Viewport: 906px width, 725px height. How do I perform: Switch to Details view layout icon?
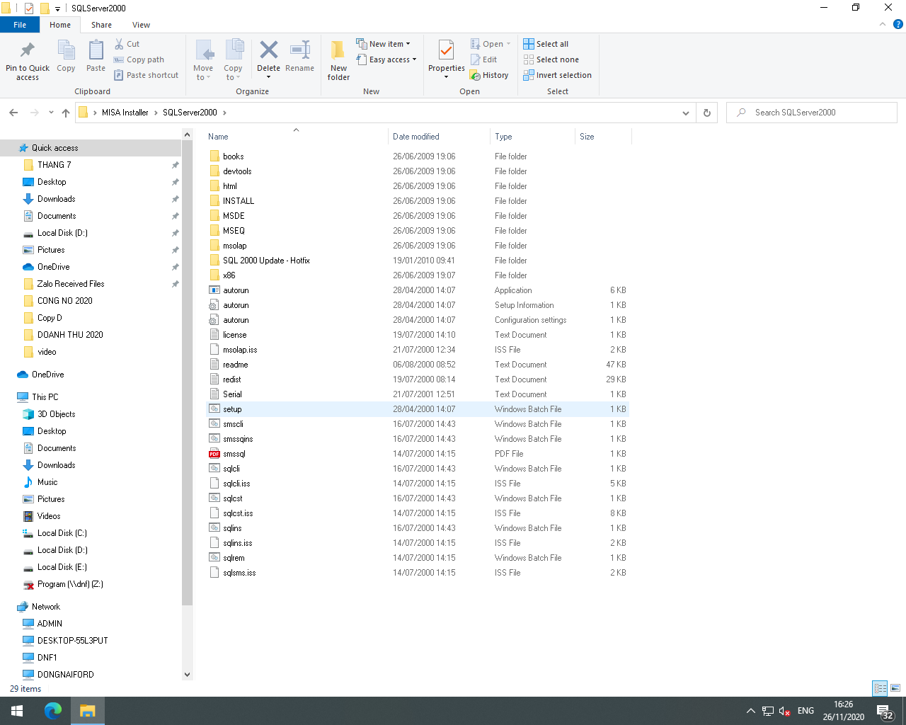click(880, 688)
